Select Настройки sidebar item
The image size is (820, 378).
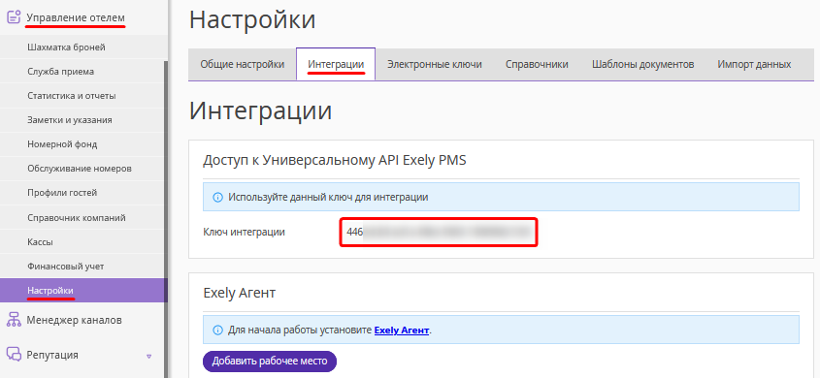[x=83, y=291]
